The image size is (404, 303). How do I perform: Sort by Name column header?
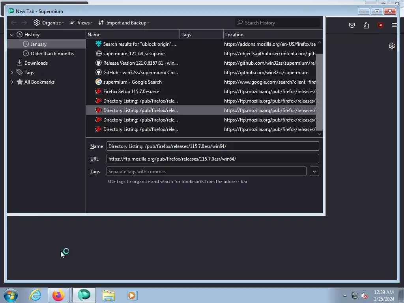point(133,35)
